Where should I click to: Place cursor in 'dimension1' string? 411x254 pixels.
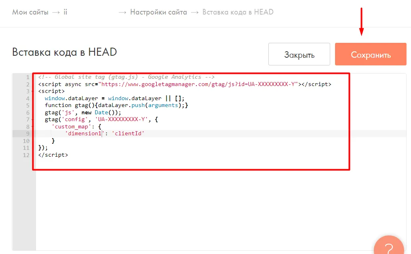[84, 134]
